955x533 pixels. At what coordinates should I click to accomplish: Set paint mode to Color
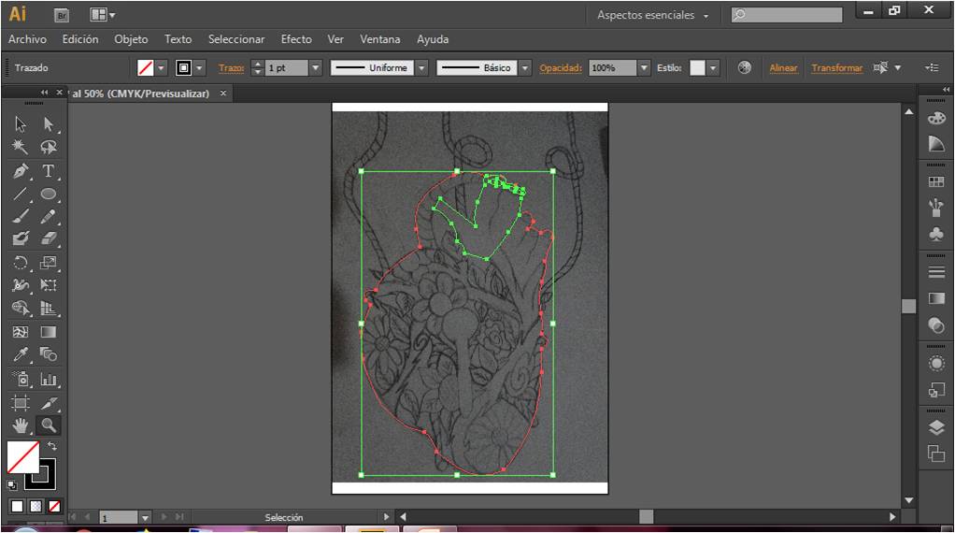17,506
